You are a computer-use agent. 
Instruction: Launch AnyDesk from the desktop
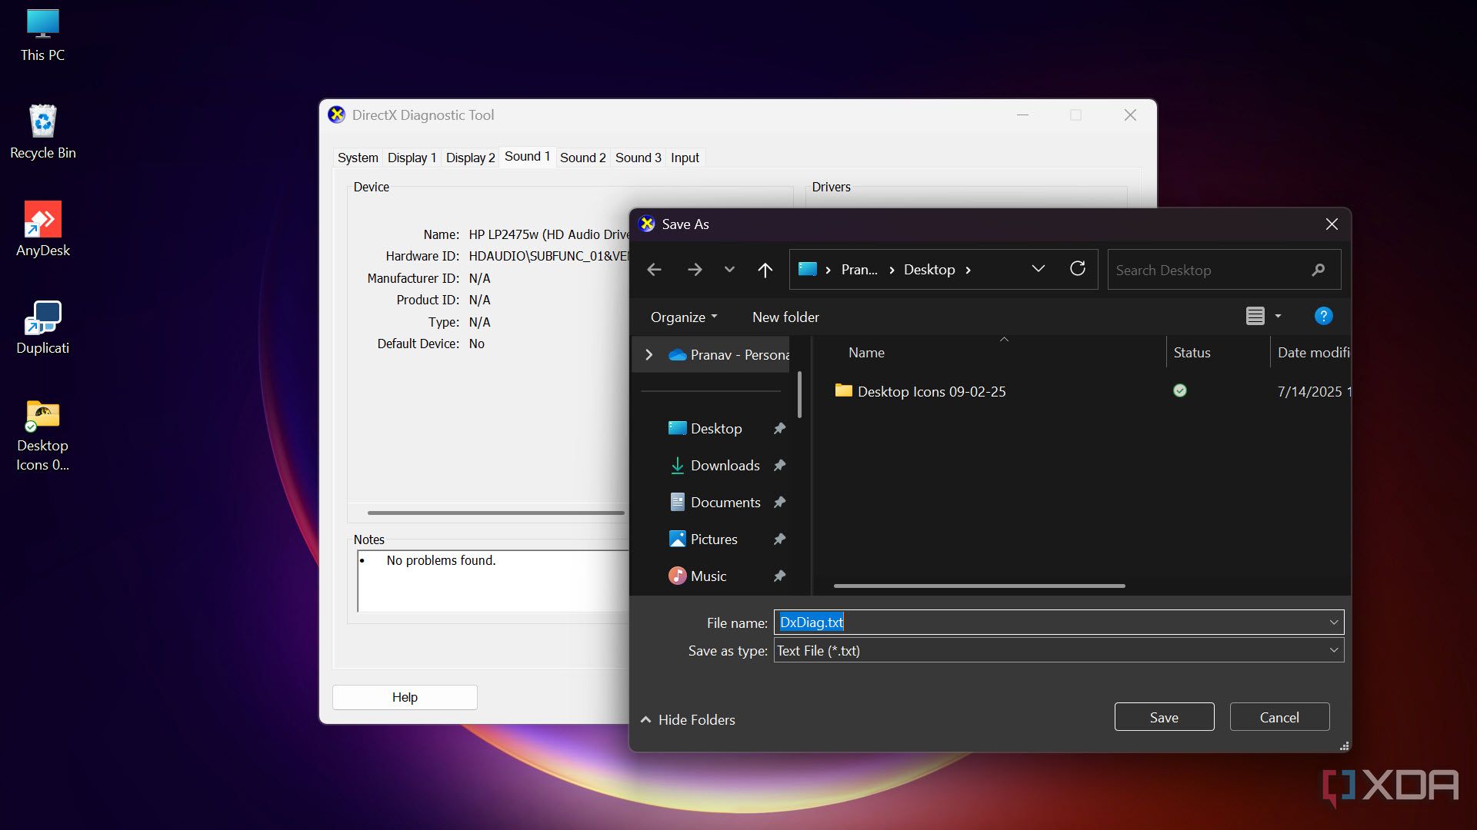[x=42, y=230]
